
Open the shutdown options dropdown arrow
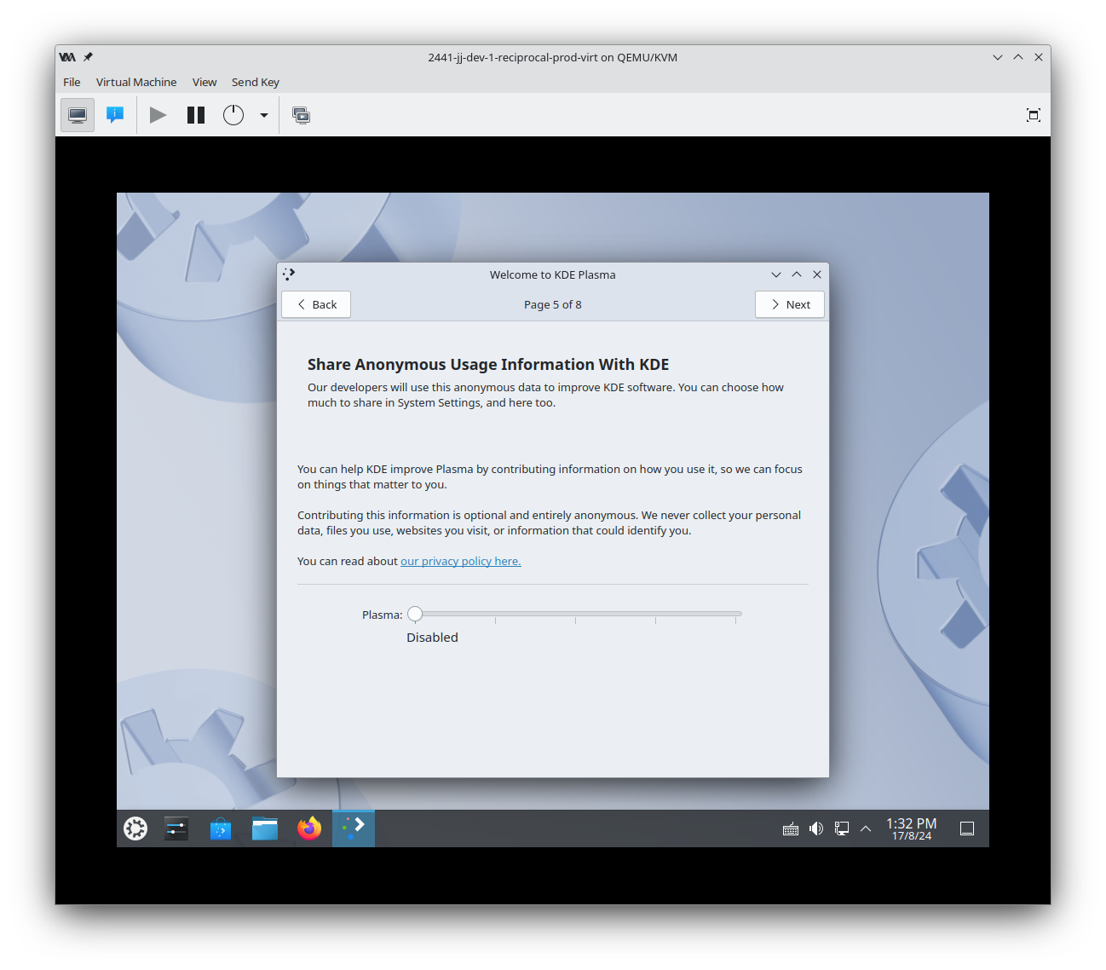click(264, 115)
